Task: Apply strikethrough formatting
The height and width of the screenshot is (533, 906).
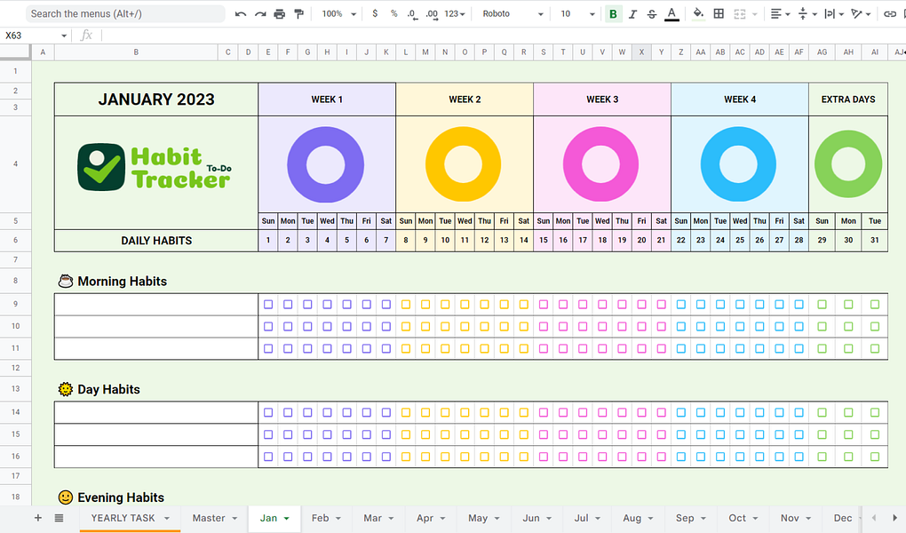Action: click(x=652, y=14)
